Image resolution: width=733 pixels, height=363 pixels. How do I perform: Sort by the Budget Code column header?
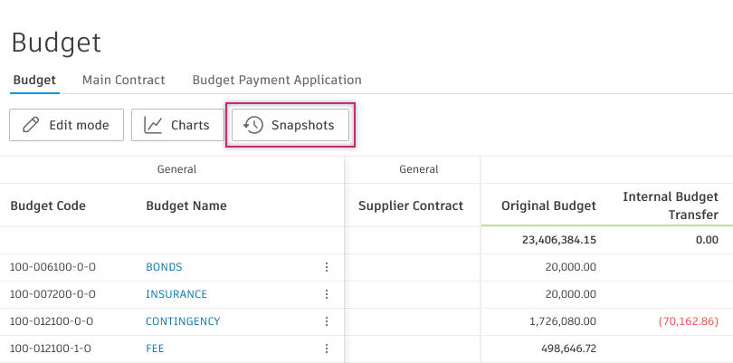tap(48, 205)
